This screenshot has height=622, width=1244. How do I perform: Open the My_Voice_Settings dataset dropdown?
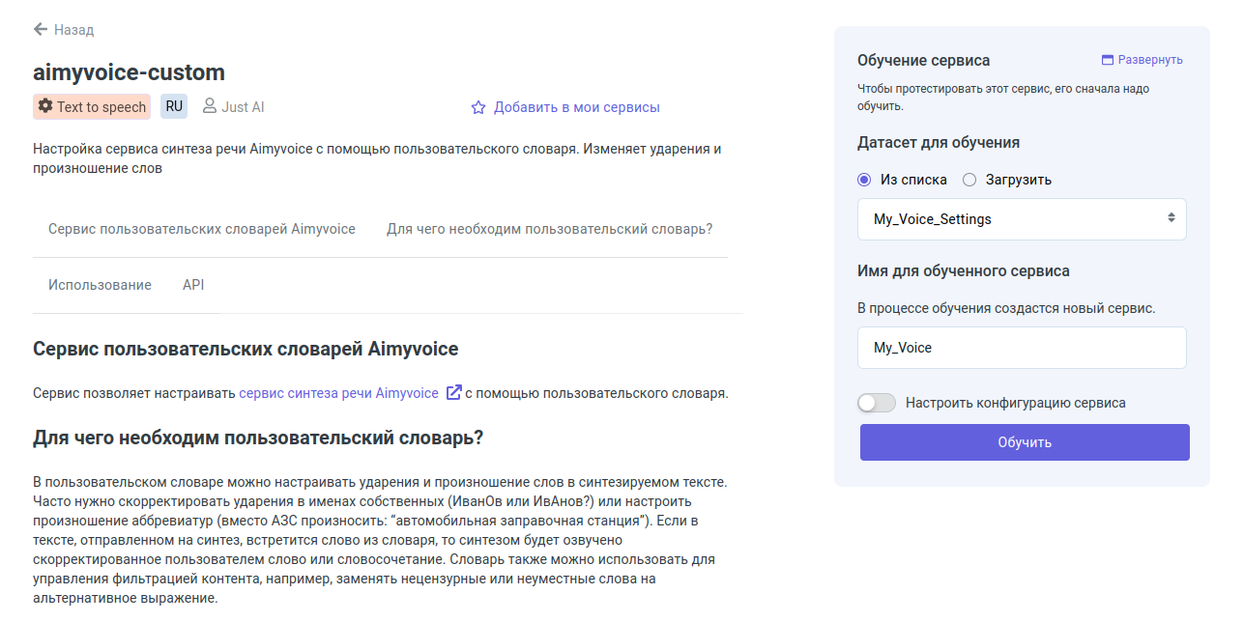[1021, 219]
